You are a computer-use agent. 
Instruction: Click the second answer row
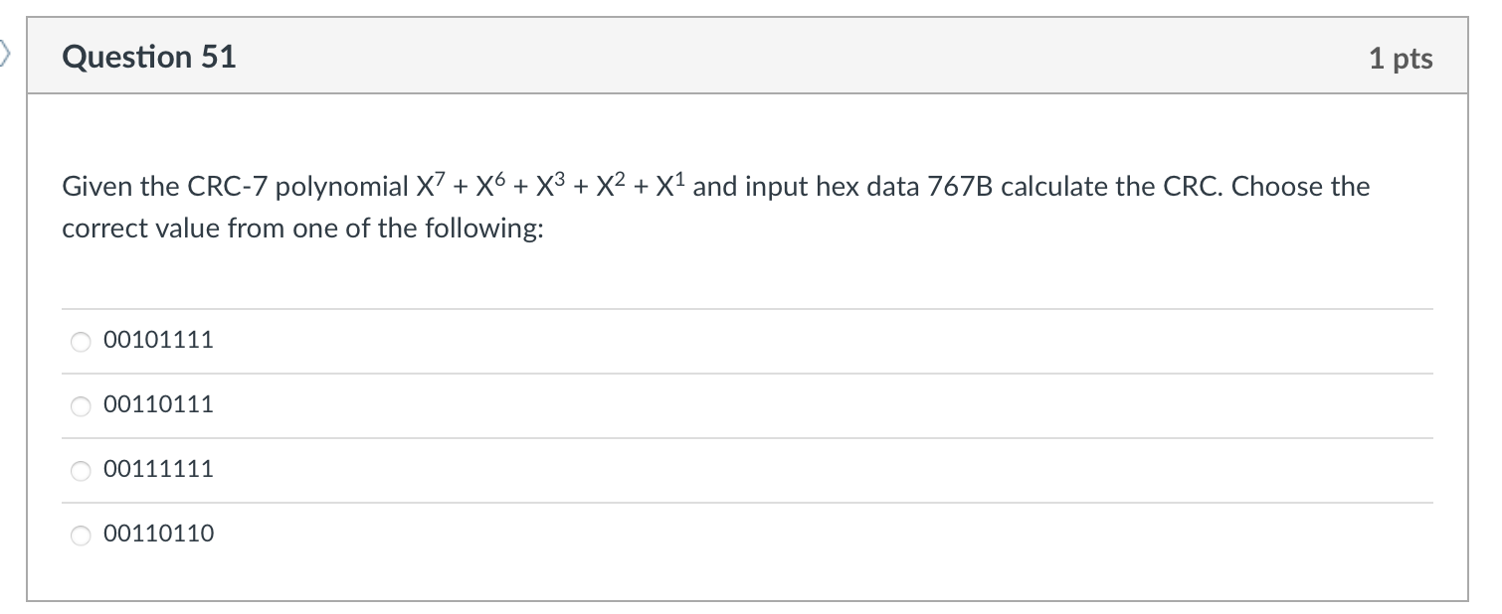click(746, 405)
